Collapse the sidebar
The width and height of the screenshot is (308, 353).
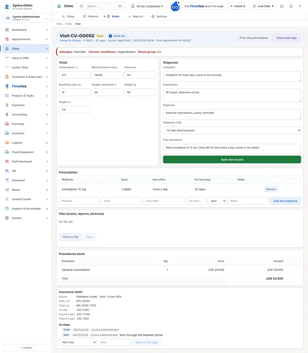point(26,348)
